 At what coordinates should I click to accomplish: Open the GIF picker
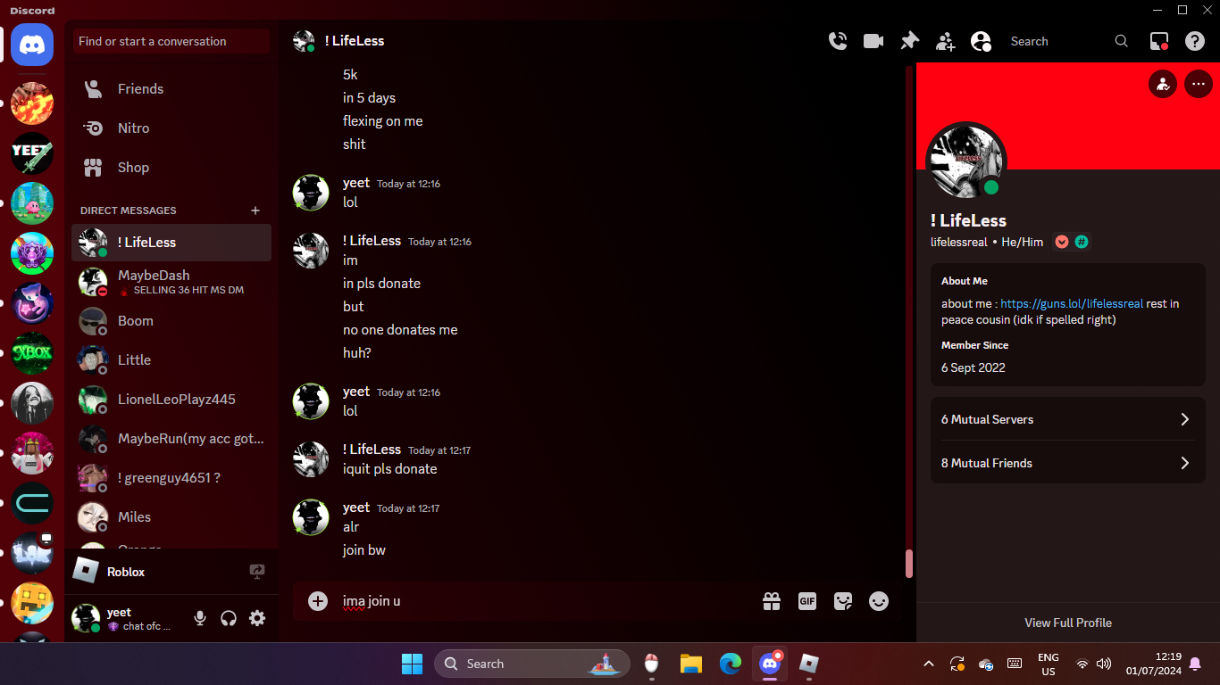tap(807, 601)
